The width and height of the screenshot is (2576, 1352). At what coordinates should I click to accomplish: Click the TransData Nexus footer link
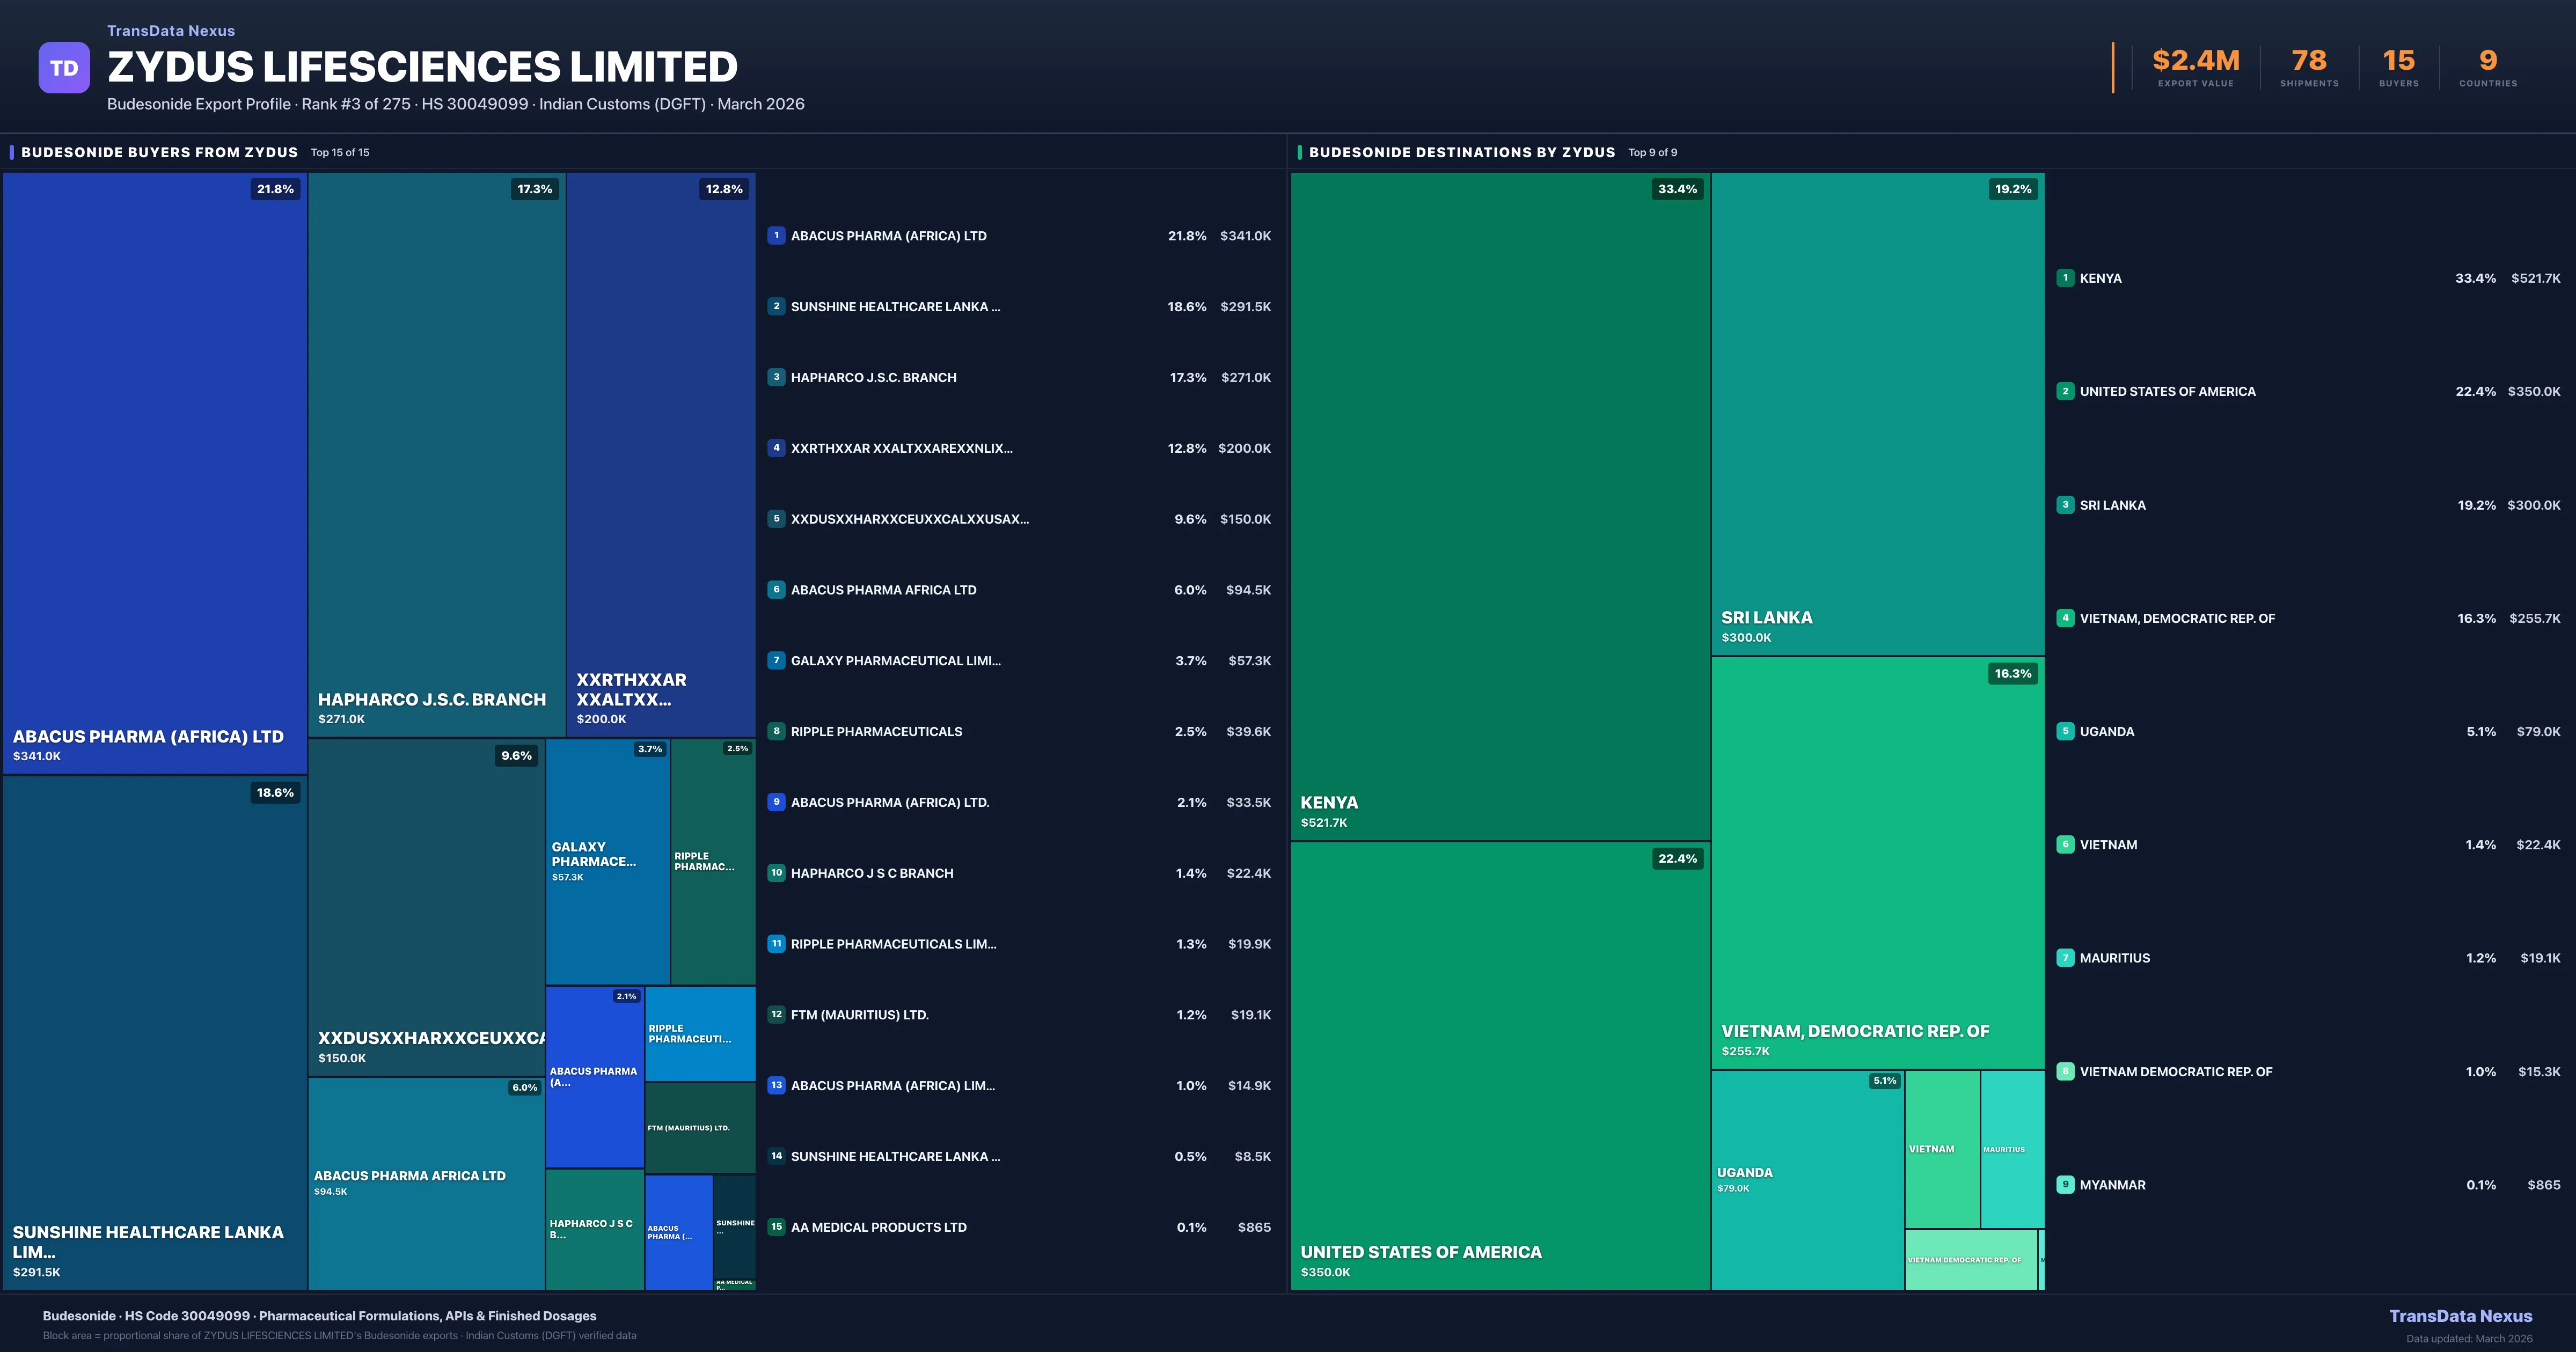tap(2460, 1316)
